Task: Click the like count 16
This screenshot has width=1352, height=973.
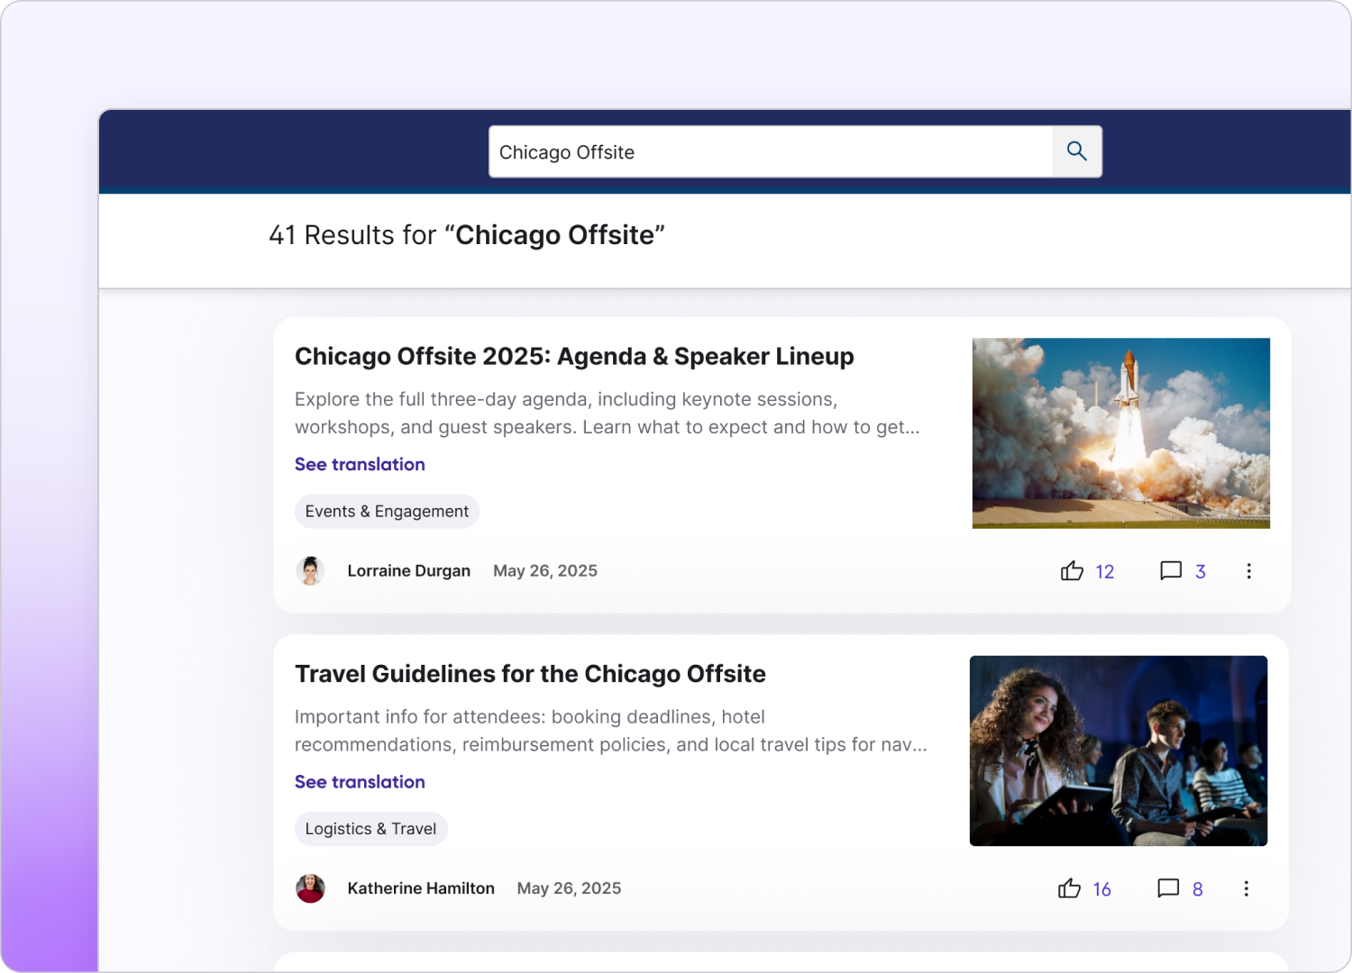Action: [1102, 890]
